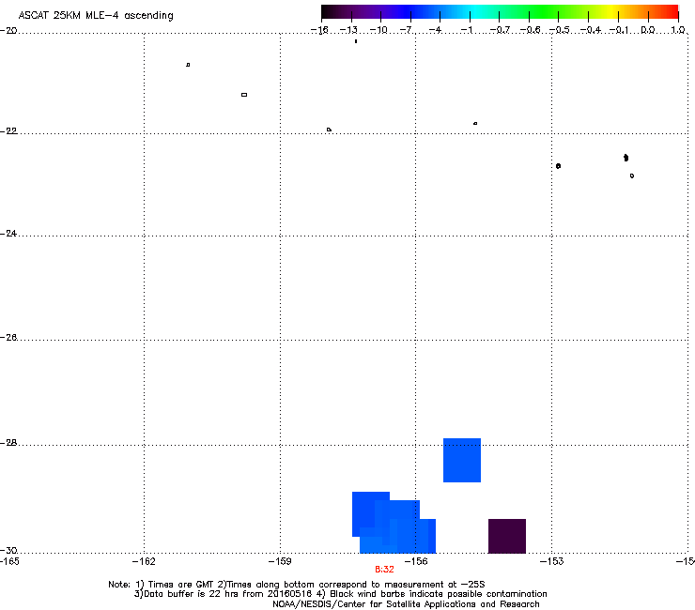
Task: Click the -20 latitude axis label
Action: pyautogui.click(x=8, y=31)
